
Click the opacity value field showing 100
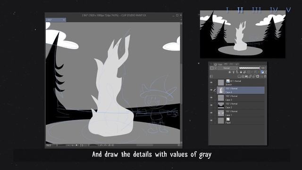pos(262,68)
